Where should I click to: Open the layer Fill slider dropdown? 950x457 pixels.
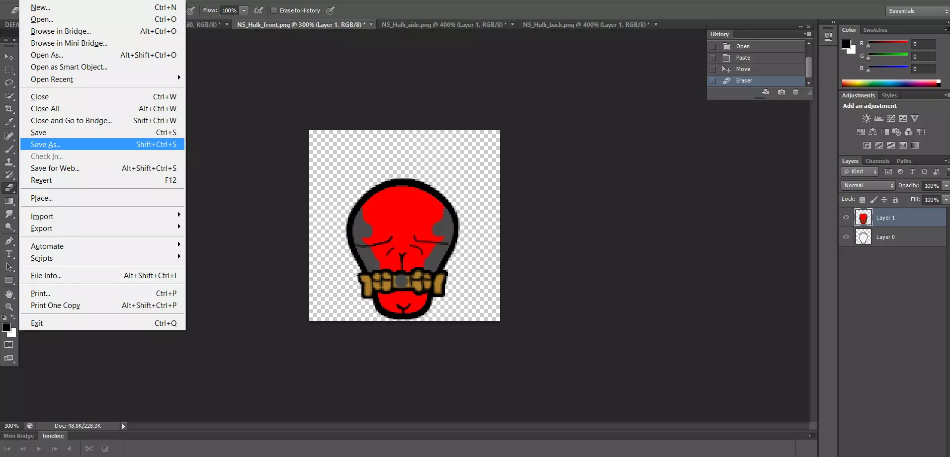946,200
